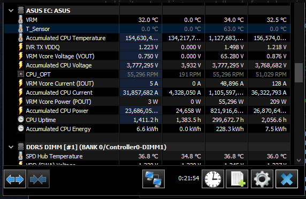The height and width of the screenshot is (199, 306).
Task: Click the Accumulated CPU Voltage lightning icon
Action: [x=20, y=65]
